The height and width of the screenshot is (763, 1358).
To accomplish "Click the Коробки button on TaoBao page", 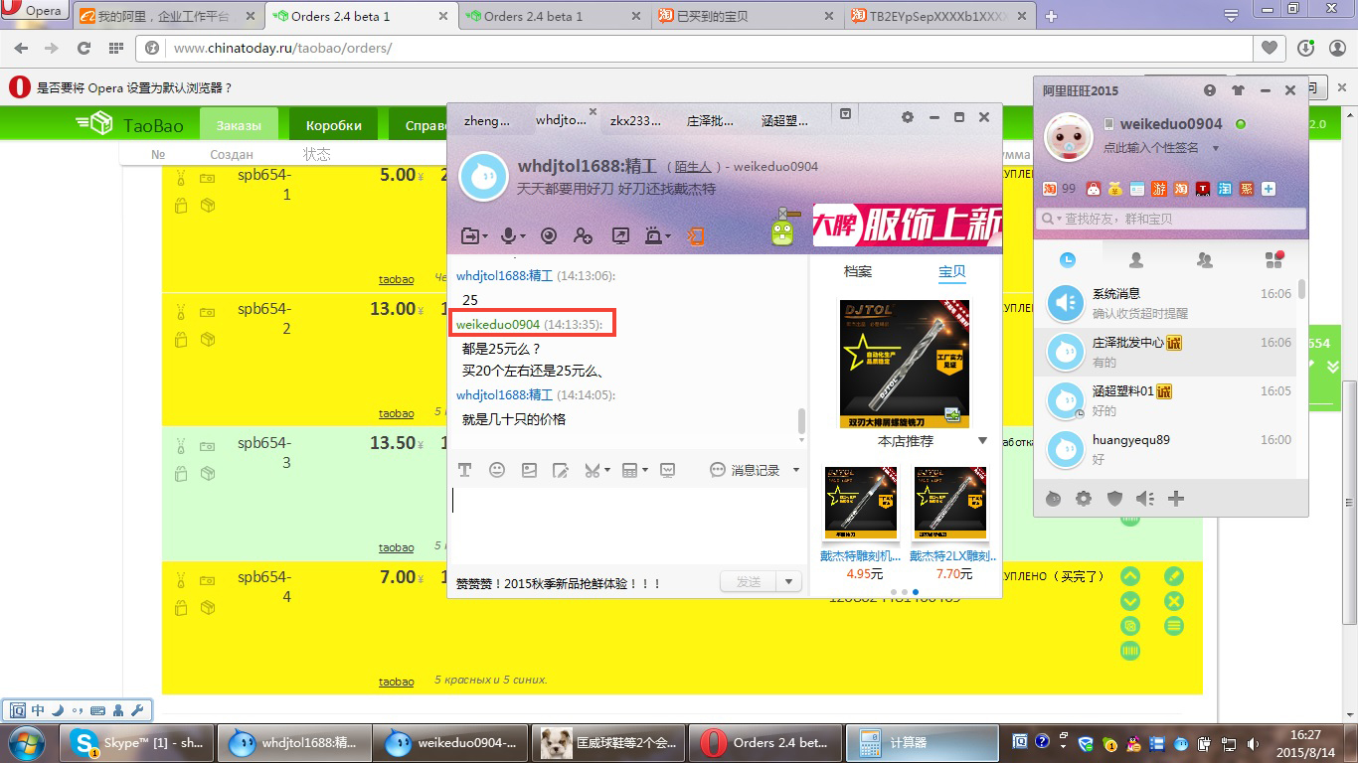I will pyautogui.click(x=334, y=125).
